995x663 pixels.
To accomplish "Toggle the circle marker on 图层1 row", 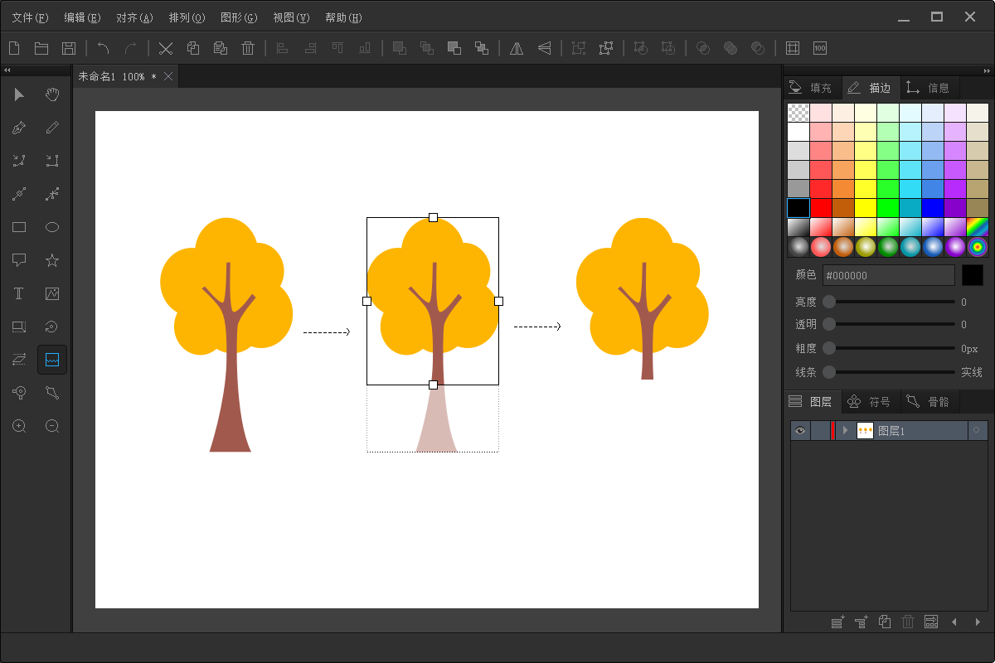I will click(976, 430).
